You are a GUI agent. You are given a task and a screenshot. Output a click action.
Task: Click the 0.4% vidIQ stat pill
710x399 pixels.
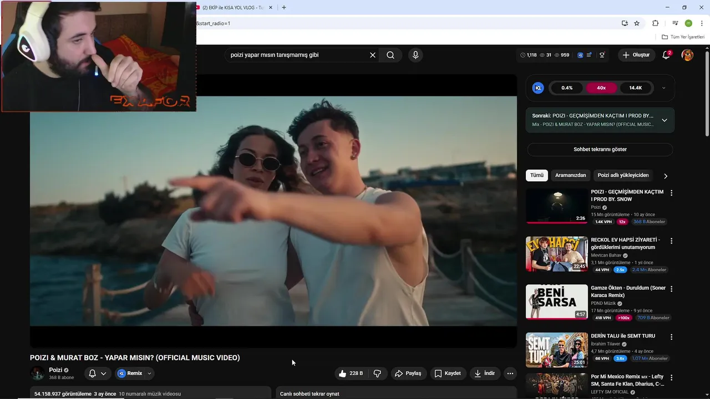[567, 88]
